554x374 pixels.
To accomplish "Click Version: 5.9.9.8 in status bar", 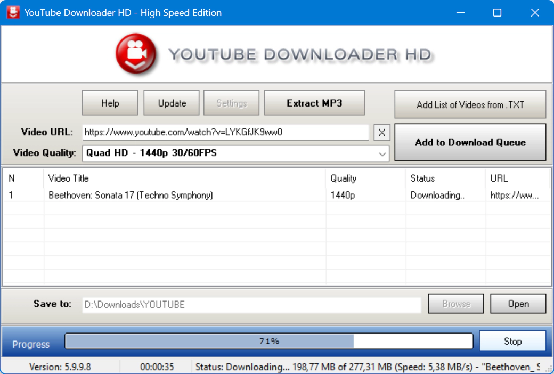I will pyautogui.click(x=60, y=367).
